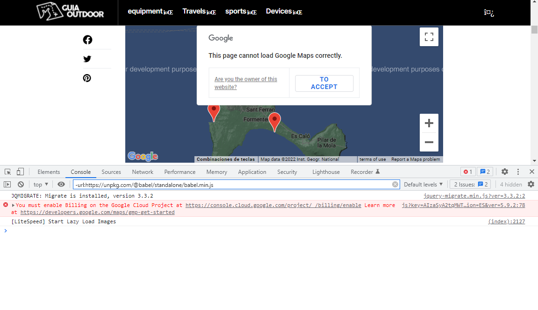Open the Application tab
Image resolution: width=538 pixels, height=310 pixels.
[x=252, y=172]
